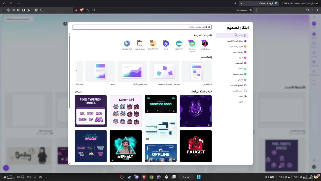Open the منسق المحتوى content planner action
Screen dimensions: 321x181
click(x=140, y=45)
